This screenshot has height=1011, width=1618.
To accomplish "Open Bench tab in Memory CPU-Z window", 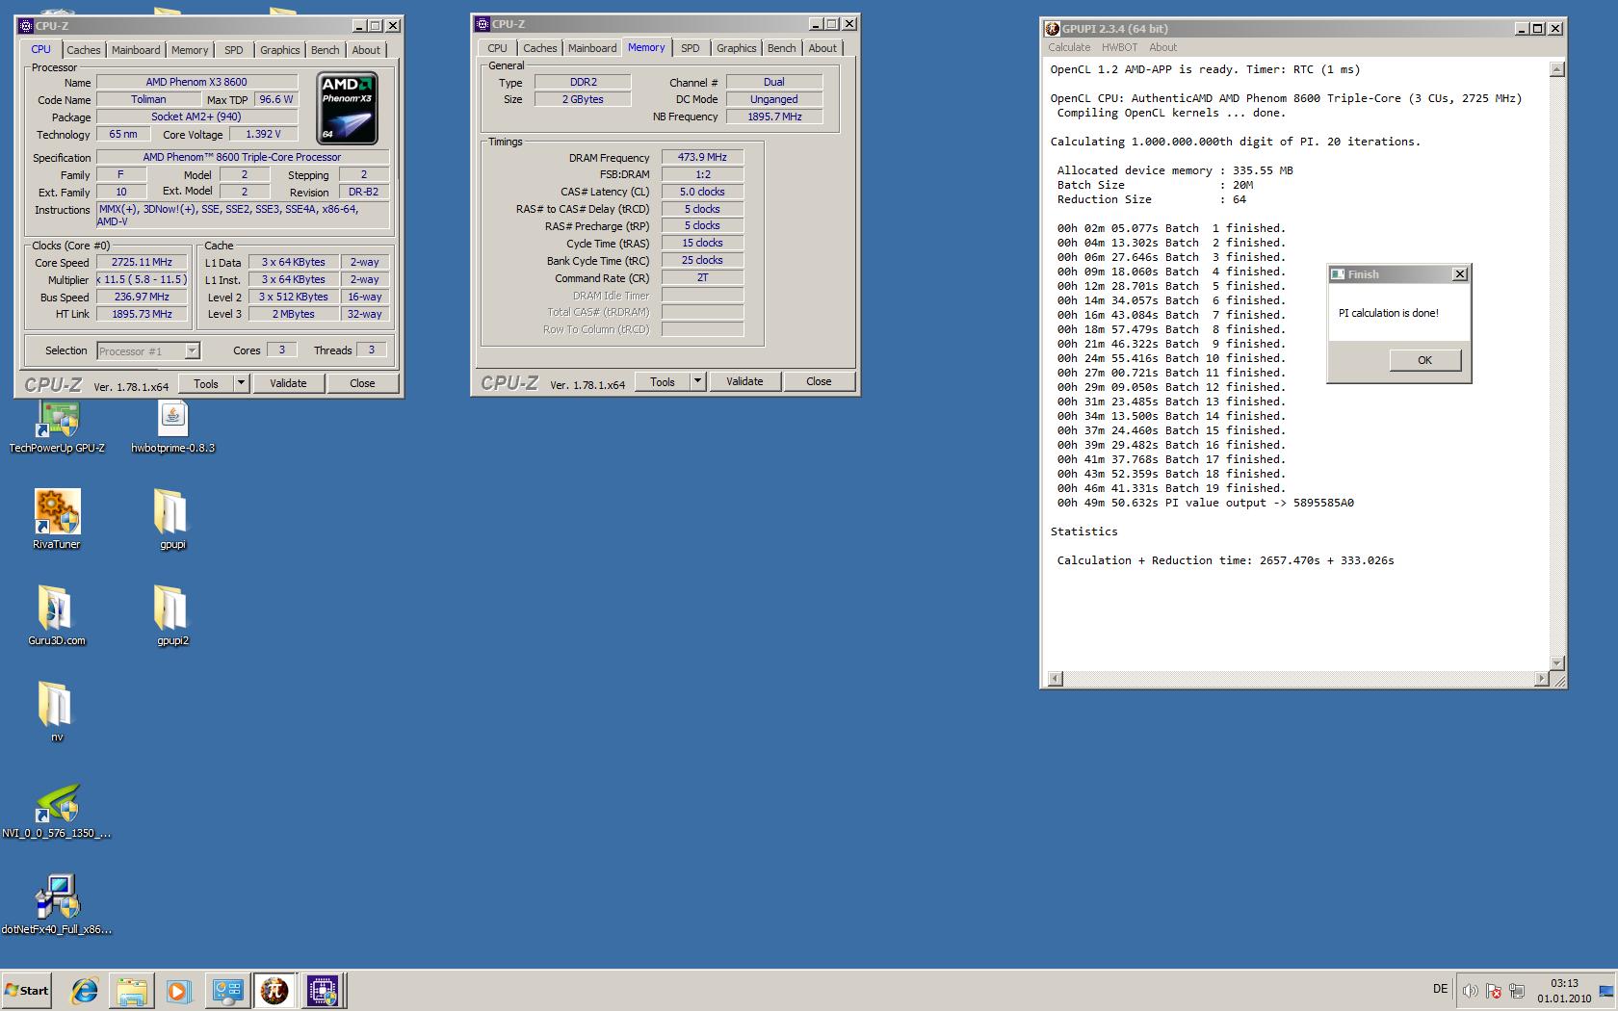I will click(x=782, y=48).
